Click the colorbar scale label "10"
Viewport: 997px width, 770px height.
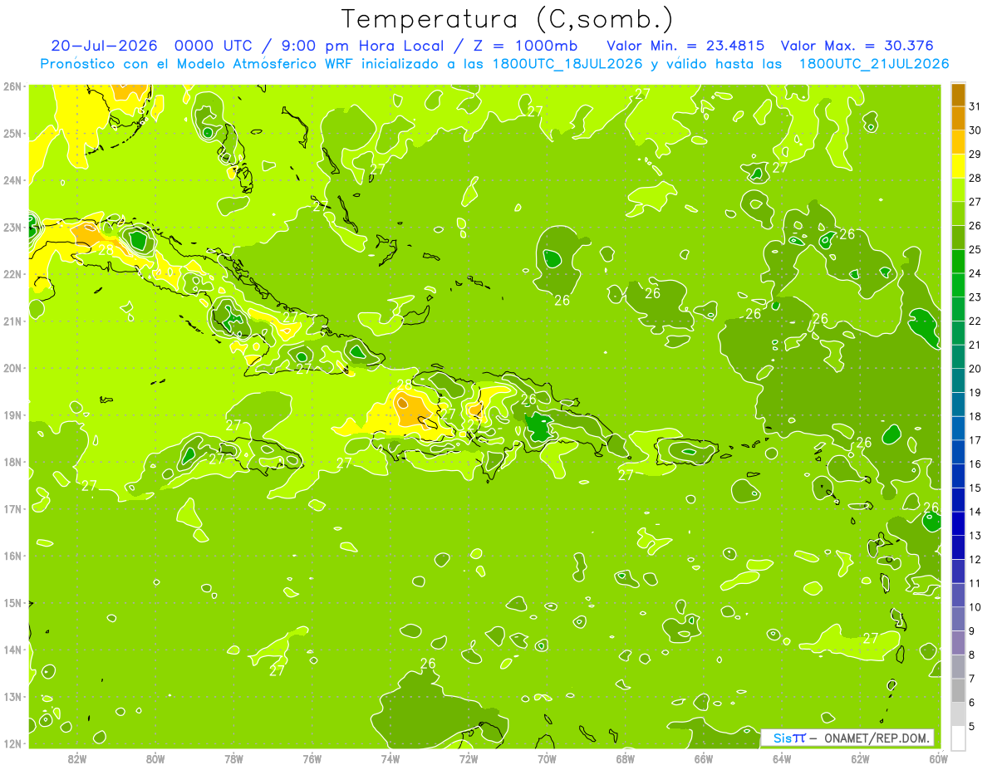(x=976, y=607)
